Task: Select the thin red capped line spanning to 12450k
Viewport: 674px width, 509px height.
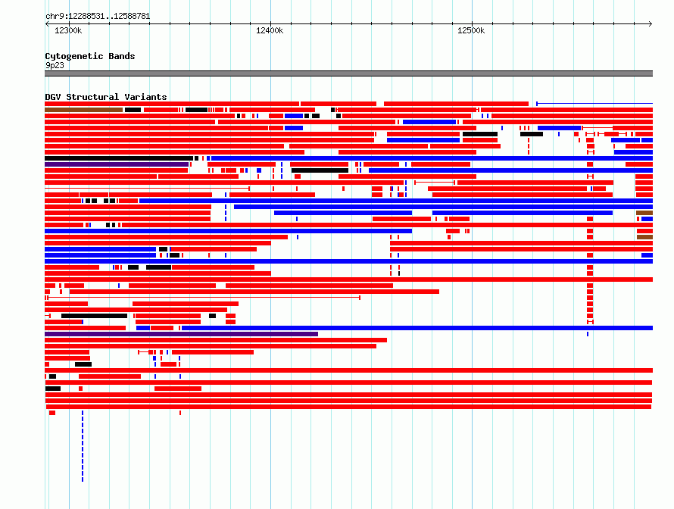Action: tap(202, 298)
